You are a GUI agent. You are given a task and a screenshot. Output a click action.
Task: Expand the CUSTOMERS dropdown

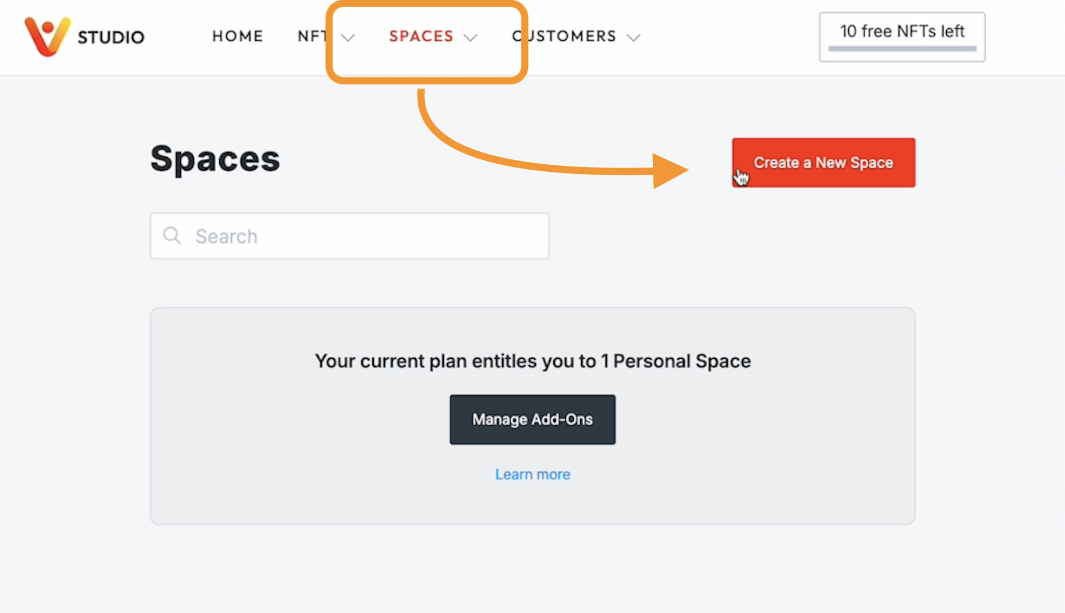point(634,37)
